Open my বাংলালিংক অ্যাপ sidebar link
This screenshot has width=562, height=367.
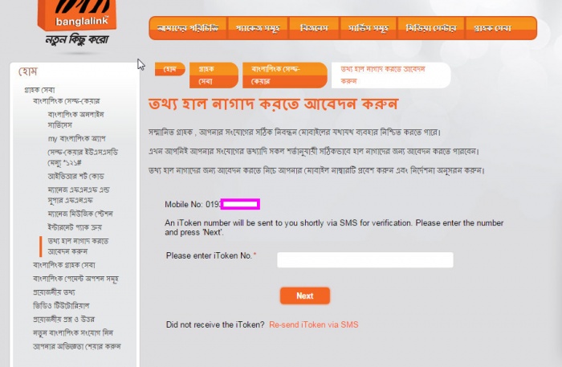tap(77, 138)
